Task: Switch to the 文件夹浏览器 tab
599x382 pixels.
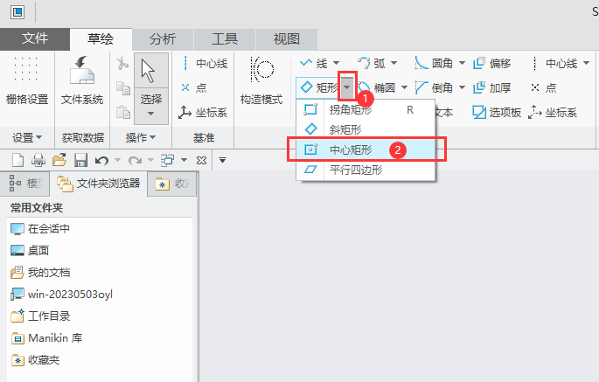Action: point(99,184)
